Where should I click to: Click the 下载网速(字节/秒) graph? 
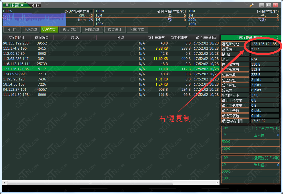(x=250, y=169)
